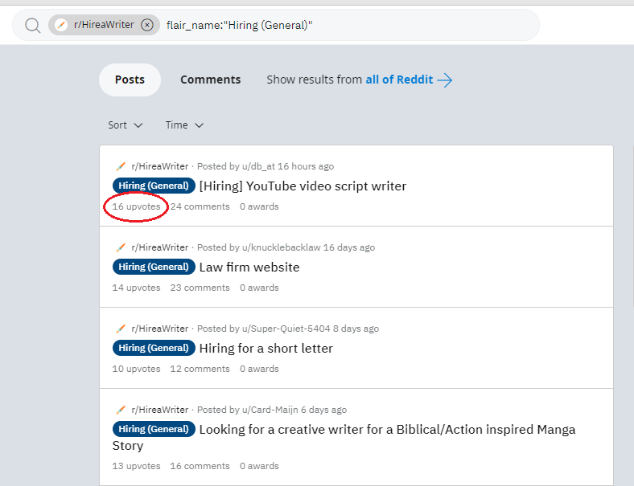
Task: Click the search magnifier icon
Action: [32, 26]
